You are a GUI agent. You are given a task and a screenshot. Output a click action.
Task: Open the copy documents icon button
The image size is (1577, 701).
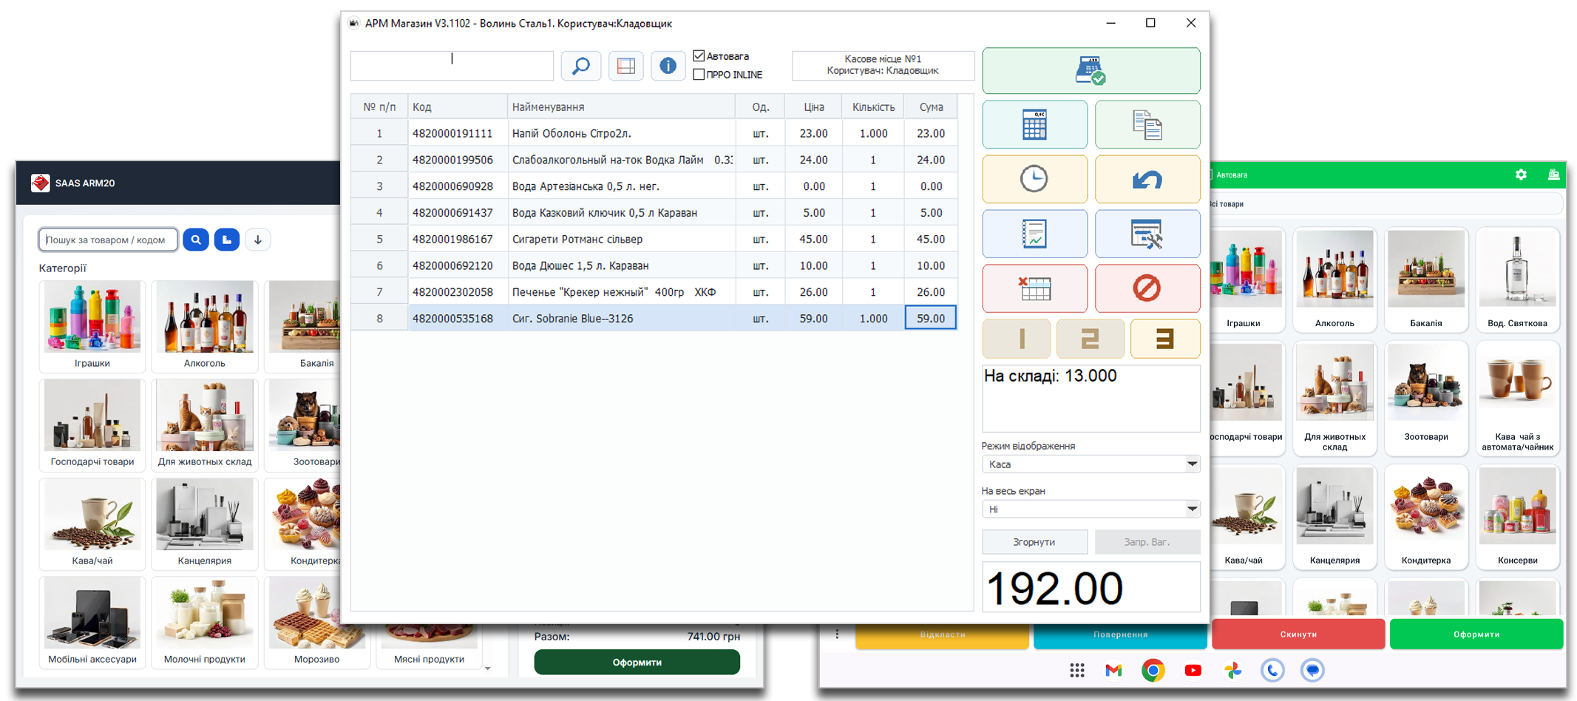tap(1147, 125)
